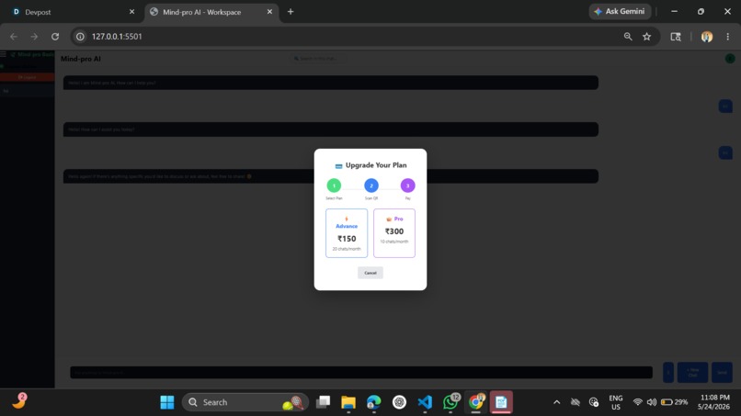
Task: Click the red Logout button in sidebar
Action: (x=27, y=77)
